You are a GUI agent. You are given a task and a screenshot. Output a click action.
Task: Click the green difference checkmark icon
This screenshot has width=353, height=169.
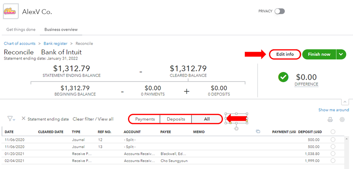[283, 77]
